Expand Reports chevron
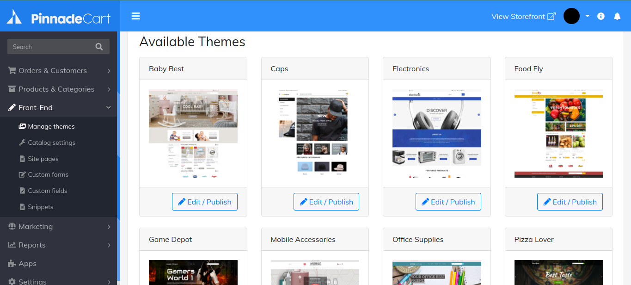 [109, 245]
